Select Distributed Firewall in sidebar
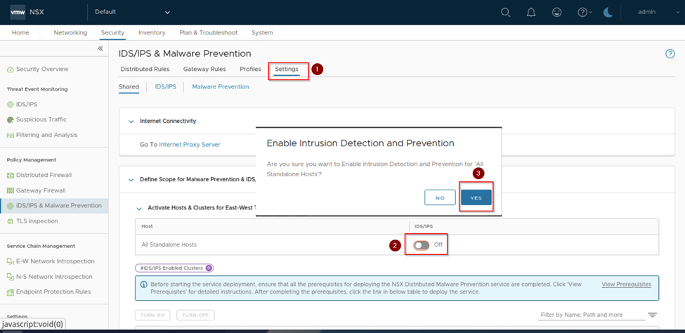 coord(44,175)
